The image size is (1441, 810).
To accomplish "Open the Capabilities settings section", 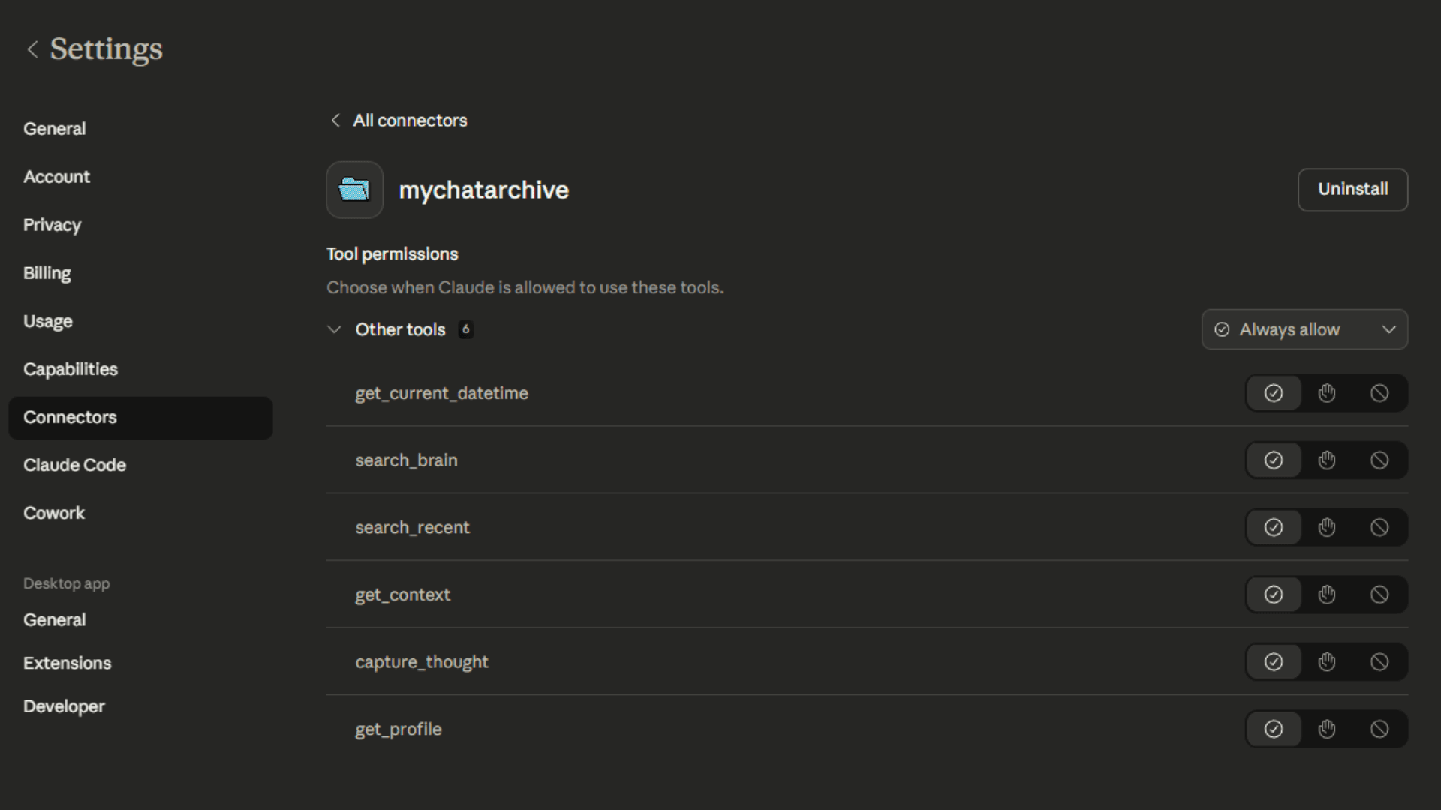I will click(x=70, y=368).
